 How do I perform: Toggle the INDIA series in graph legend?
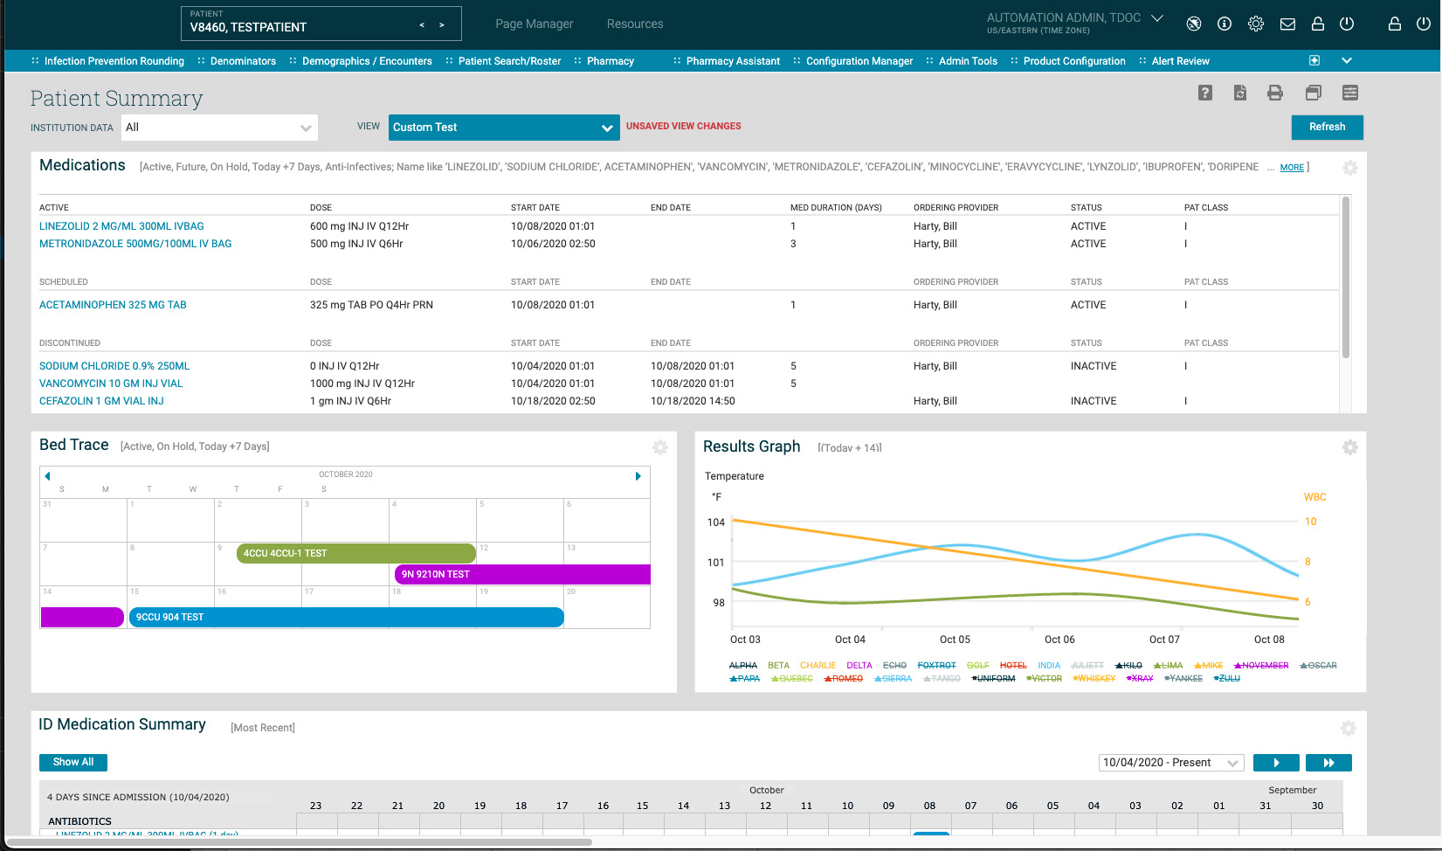1049,666
